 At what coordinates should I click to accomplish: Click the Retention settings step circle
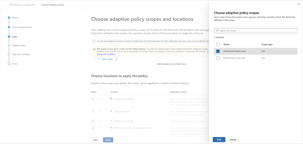(9, 54)
